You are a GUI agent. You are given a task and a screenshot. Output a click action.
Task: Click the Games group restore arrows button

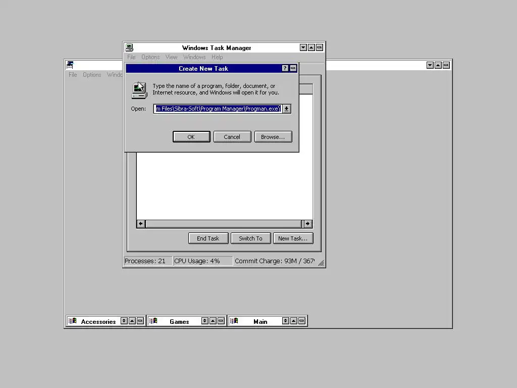(x=205, y=321)
